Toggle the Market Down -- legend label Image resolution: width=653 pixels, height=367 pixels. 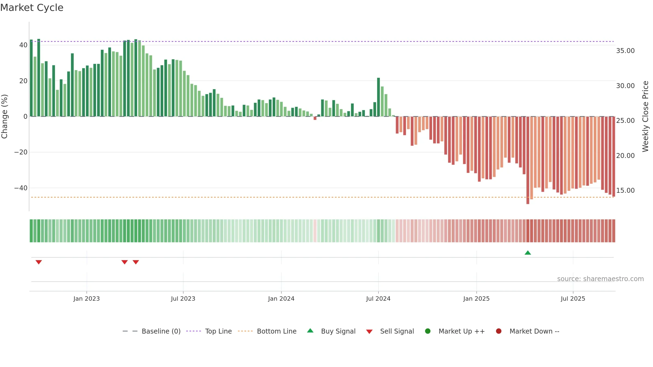tap(534, 331)
